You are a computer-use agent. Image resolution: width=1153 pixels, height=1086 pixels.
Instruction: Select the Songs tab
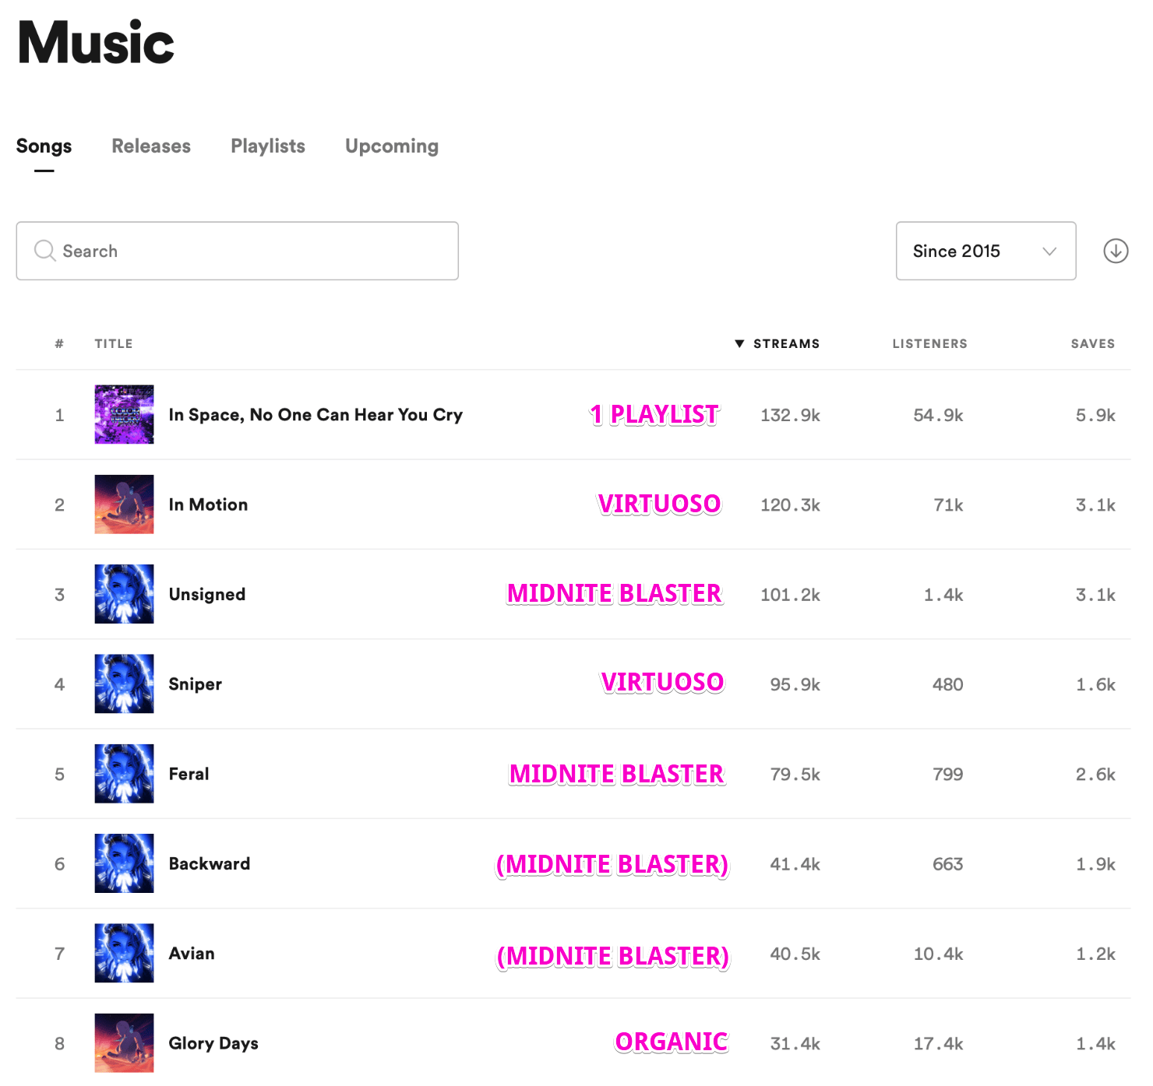44,146
